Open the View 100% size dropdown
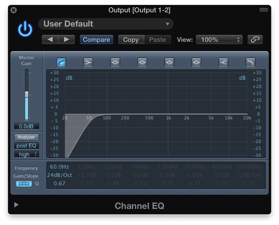 pos(219,40)
